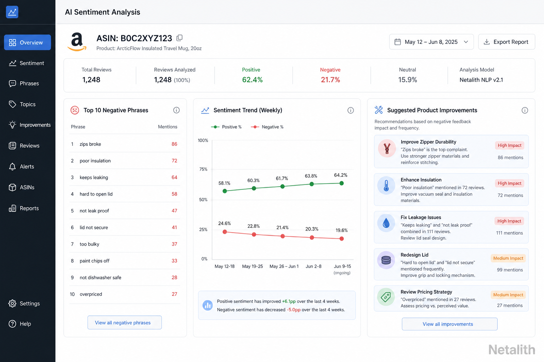
Task: Select the 'paint chips off' phrase row
Action: pyautogui.click(x=125, y=261)
